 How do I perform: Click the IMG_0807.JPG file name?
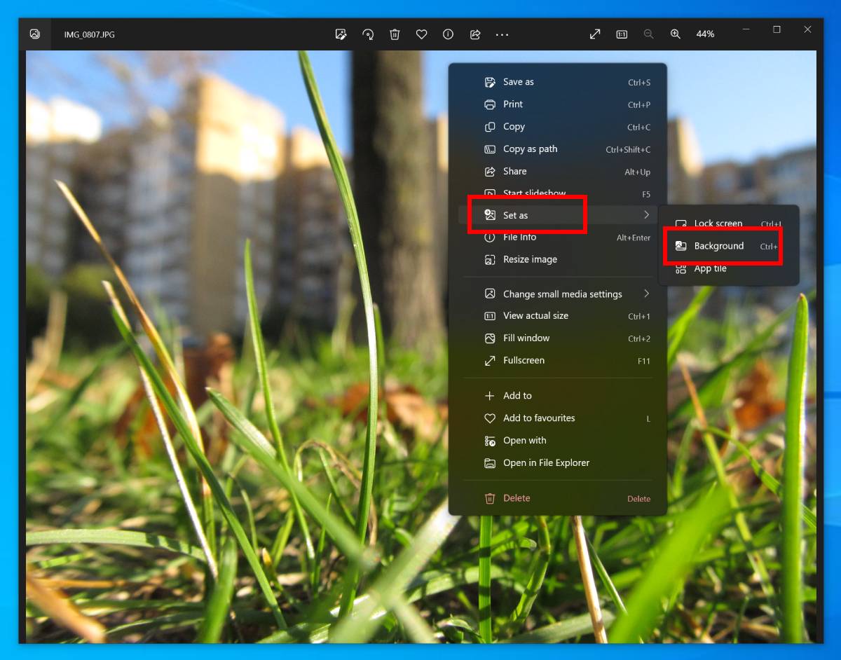(90, 34)
